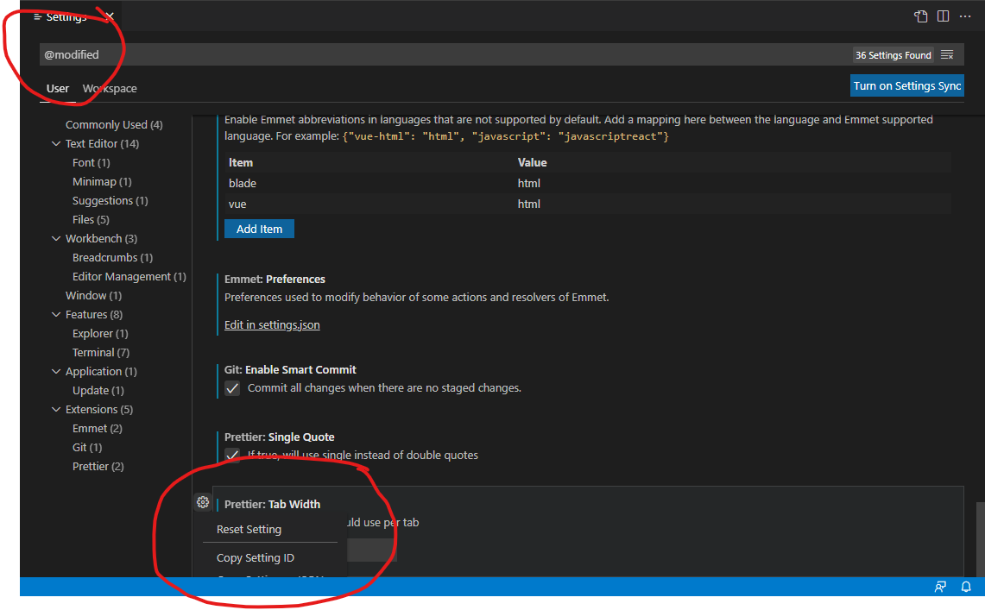Click the feedback icon in the status bar
The image size is (985, 610).
939,587
